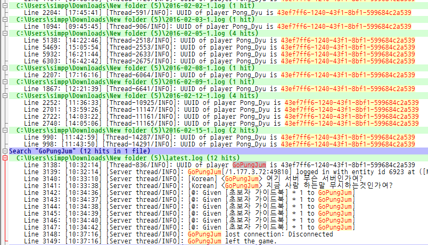Click result row Line 5469 Thread-2553
The image size is (428, 245).
219,47
